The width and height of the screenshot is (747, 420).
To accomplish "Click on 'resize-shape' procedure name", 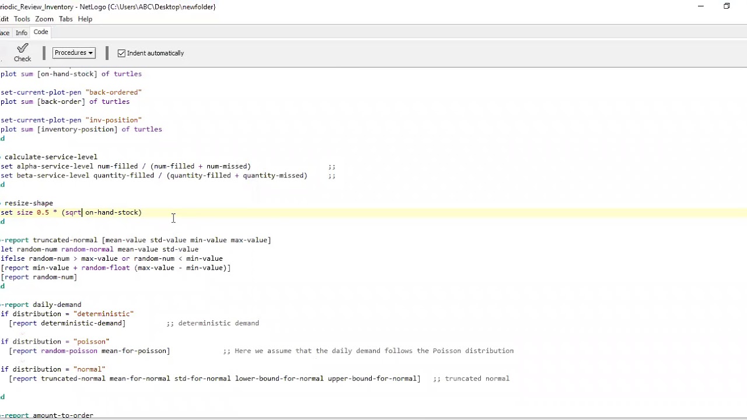I will 29,203.
